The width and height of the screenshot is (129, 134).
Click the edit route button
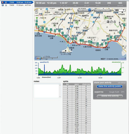pyautogui.click(x=83, y=10)
